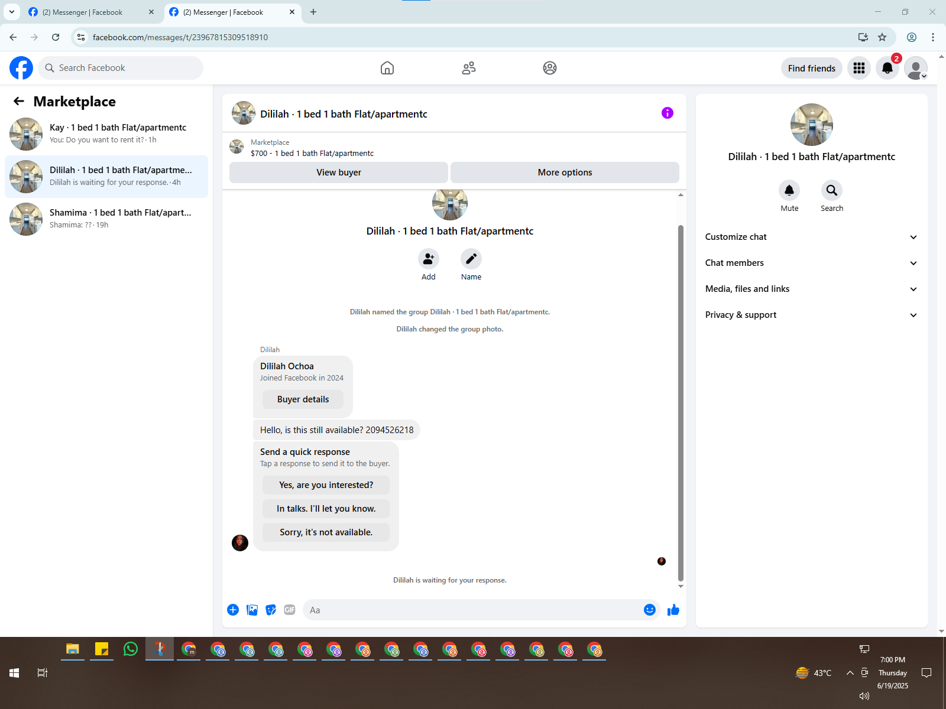Screen dimensions: 946x709
Task: Send a thumbs-up like
Action: pos(673,610)
